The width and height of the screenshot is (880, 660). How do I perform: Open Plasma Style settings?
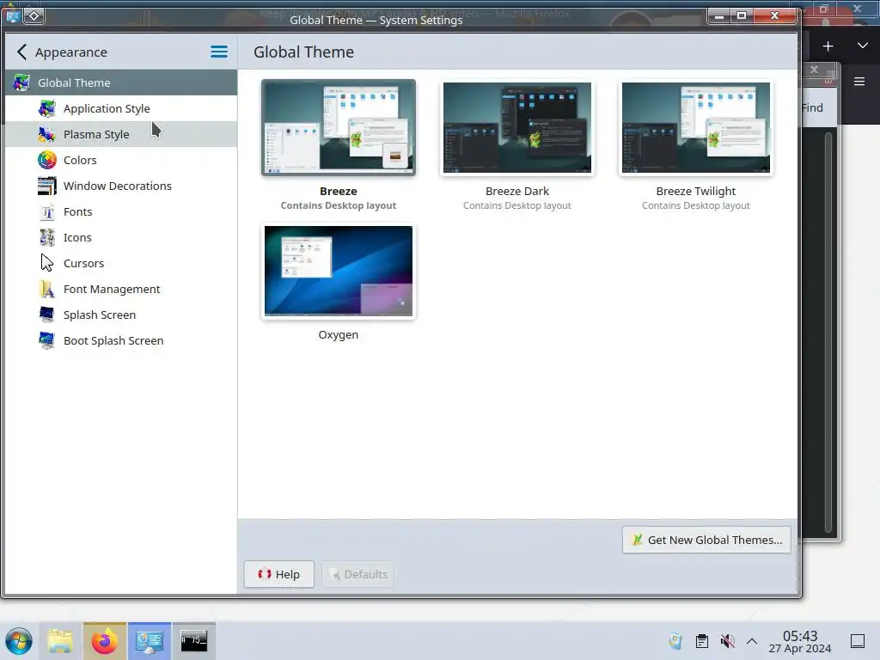click(x=121, y=134)
